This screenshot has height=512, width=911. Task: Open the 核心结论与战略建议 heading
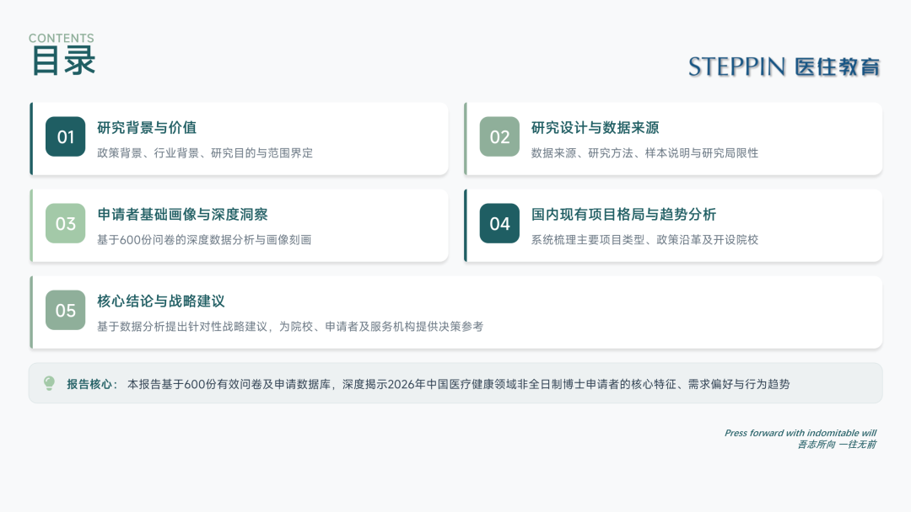coord(160,301)
